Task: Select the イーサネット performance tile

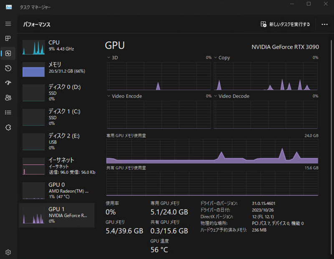Action: [56, 165]
